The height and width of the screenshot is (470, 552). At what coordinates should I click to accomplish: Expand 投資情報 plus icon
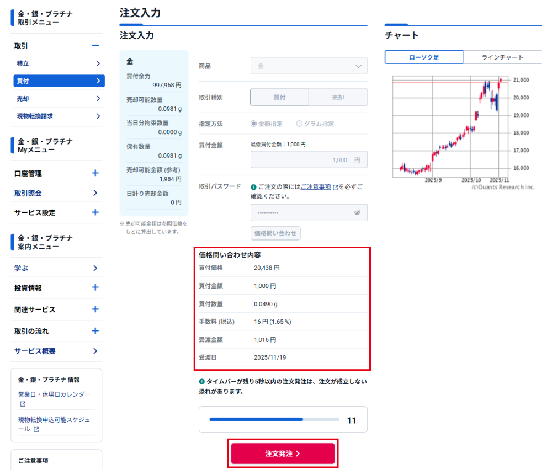click(x=95, y=287)
